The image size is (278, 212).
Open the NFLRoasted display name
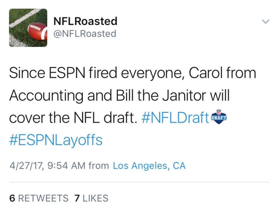85,21
